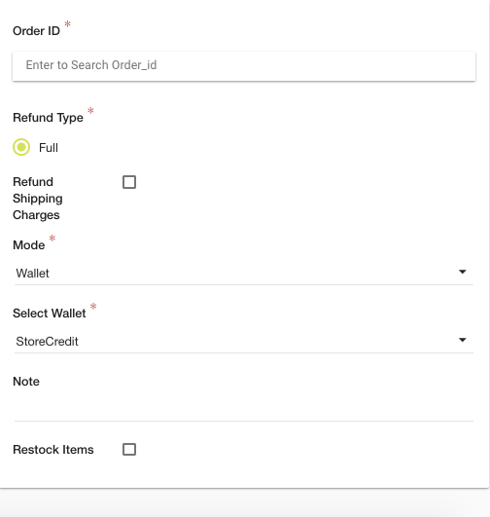Click the Order ID label

[36, 31]
